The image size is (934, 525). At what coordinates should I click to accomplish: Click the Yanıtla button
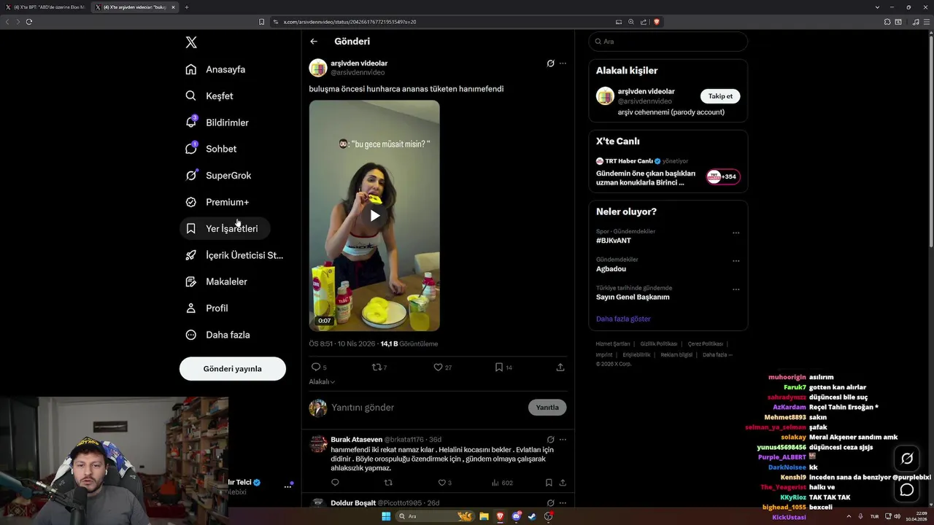pyautogui.click(x=547, y=408)
